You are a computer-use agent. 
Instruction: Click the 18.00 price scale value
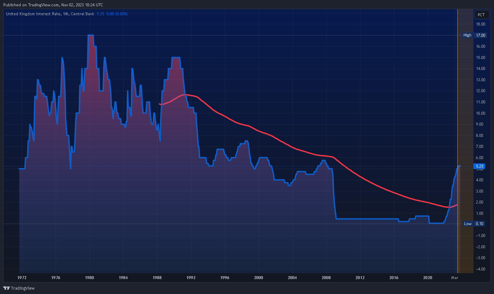click(x=481, y=24)
